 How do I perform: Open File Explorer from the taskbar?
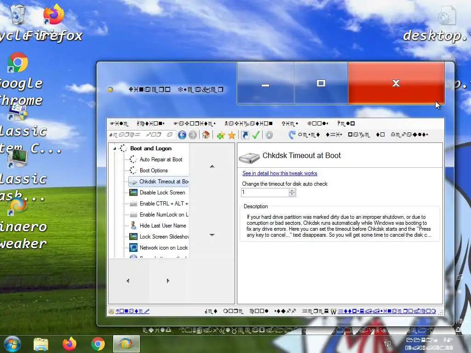tap(40, 344)
